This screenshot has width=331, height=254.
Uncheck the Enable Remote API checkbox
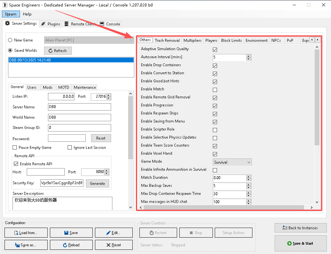coord(15,164)
